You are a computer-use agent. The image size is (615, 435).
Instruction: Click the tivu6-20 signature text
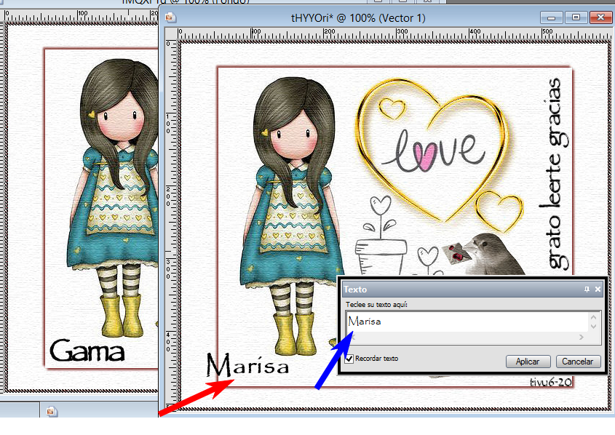pyautogui.click(x=550, y=382)
